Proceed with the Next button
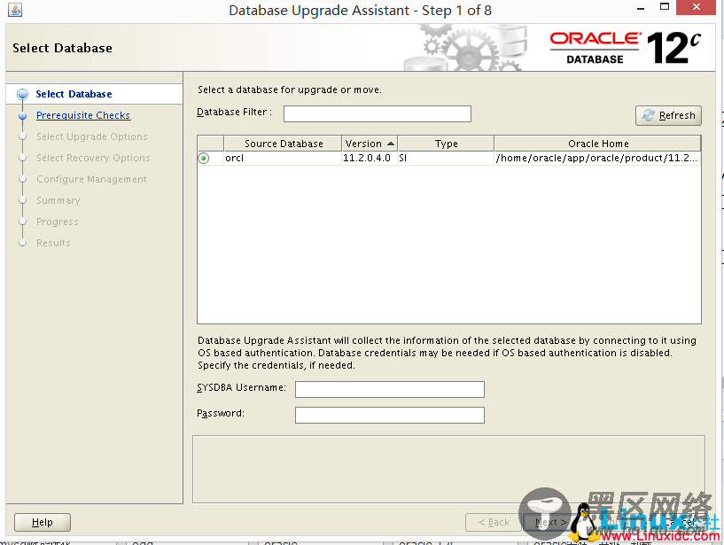Viewport: 724px width, 545px height. tap(551, 522)
